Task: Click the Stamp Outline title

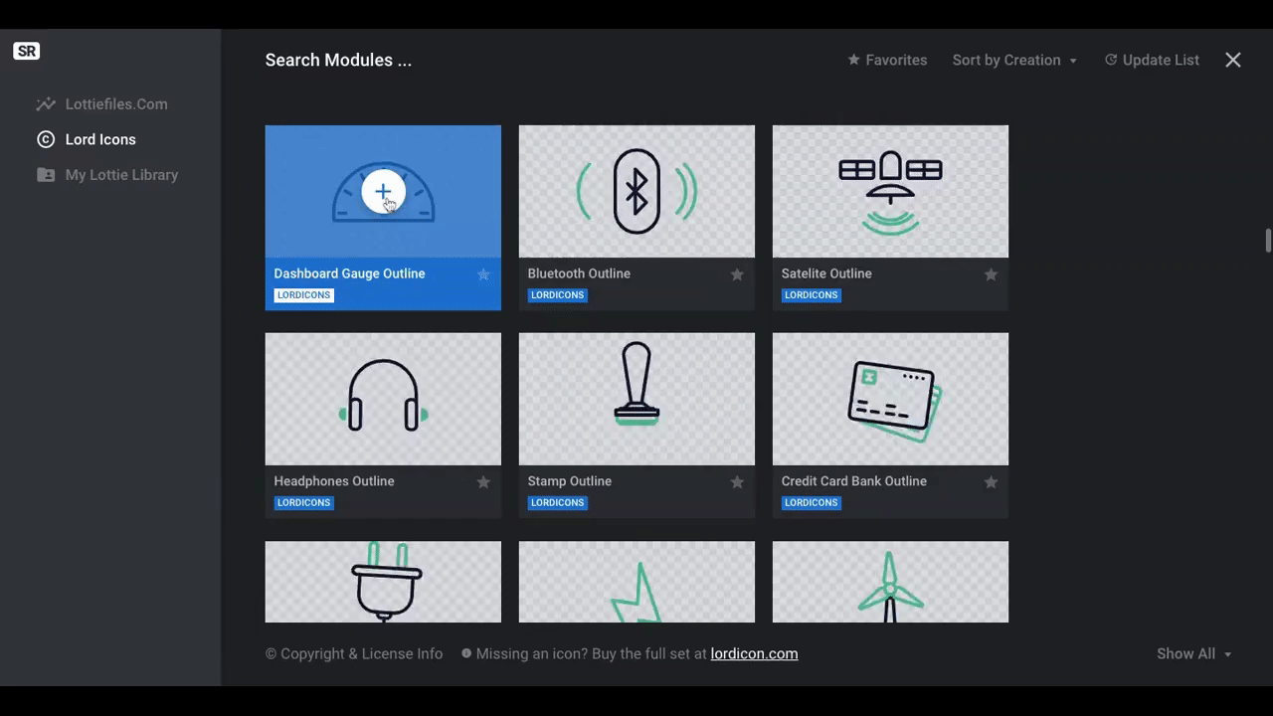Action: pyautogui.click(x=570, y=481)
